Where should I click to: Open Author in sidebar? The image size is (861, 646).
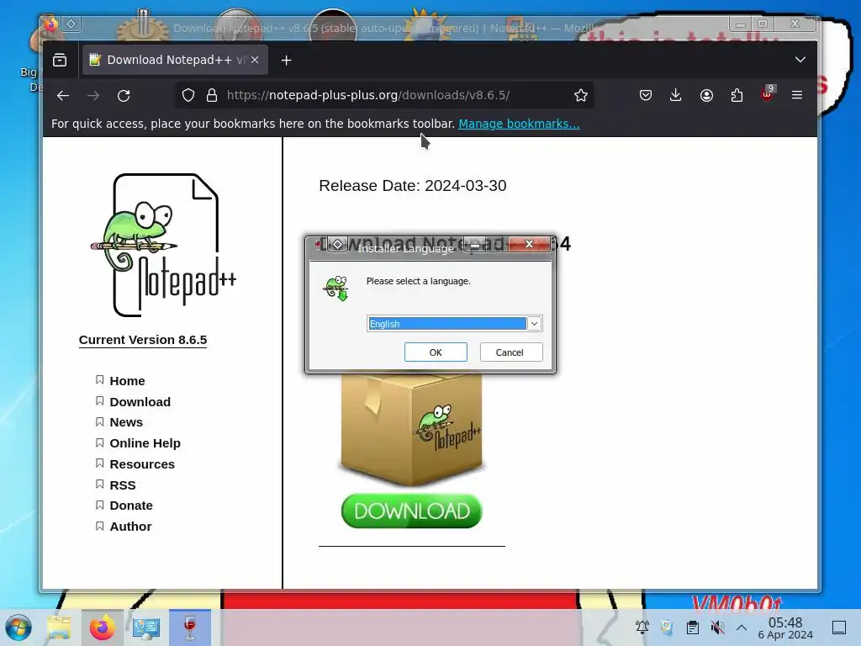(130, 527)
